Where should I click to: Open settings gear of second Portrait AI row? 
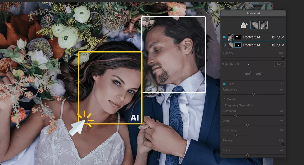click(273, 45)
